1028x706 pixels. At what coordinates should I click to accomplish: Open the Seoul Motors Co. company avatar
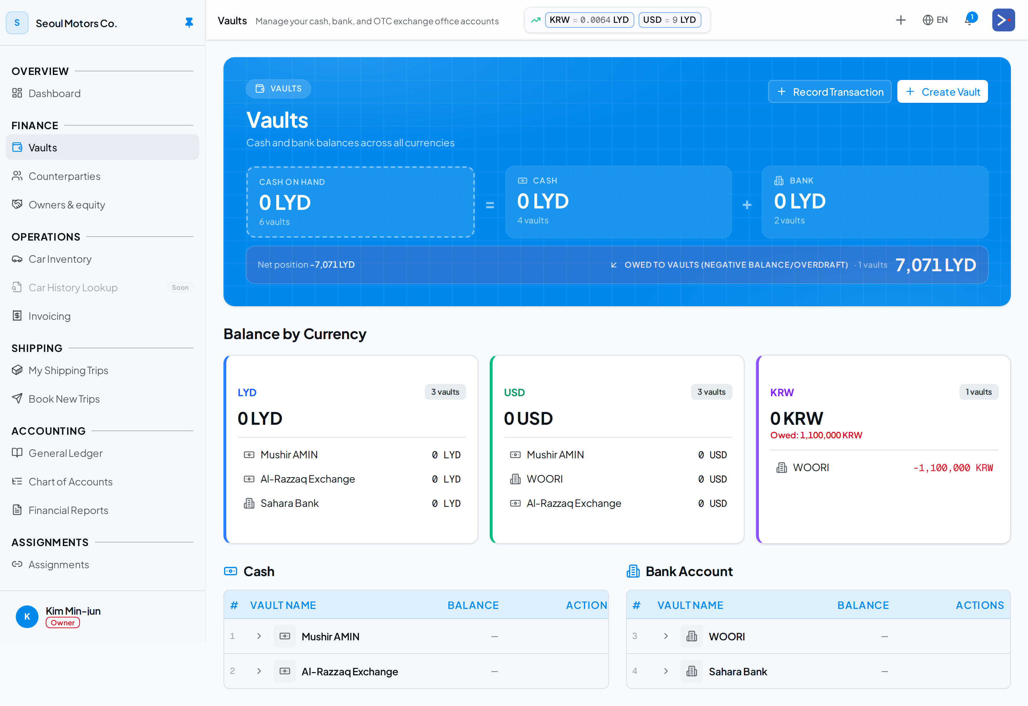(x=17, y=22)
